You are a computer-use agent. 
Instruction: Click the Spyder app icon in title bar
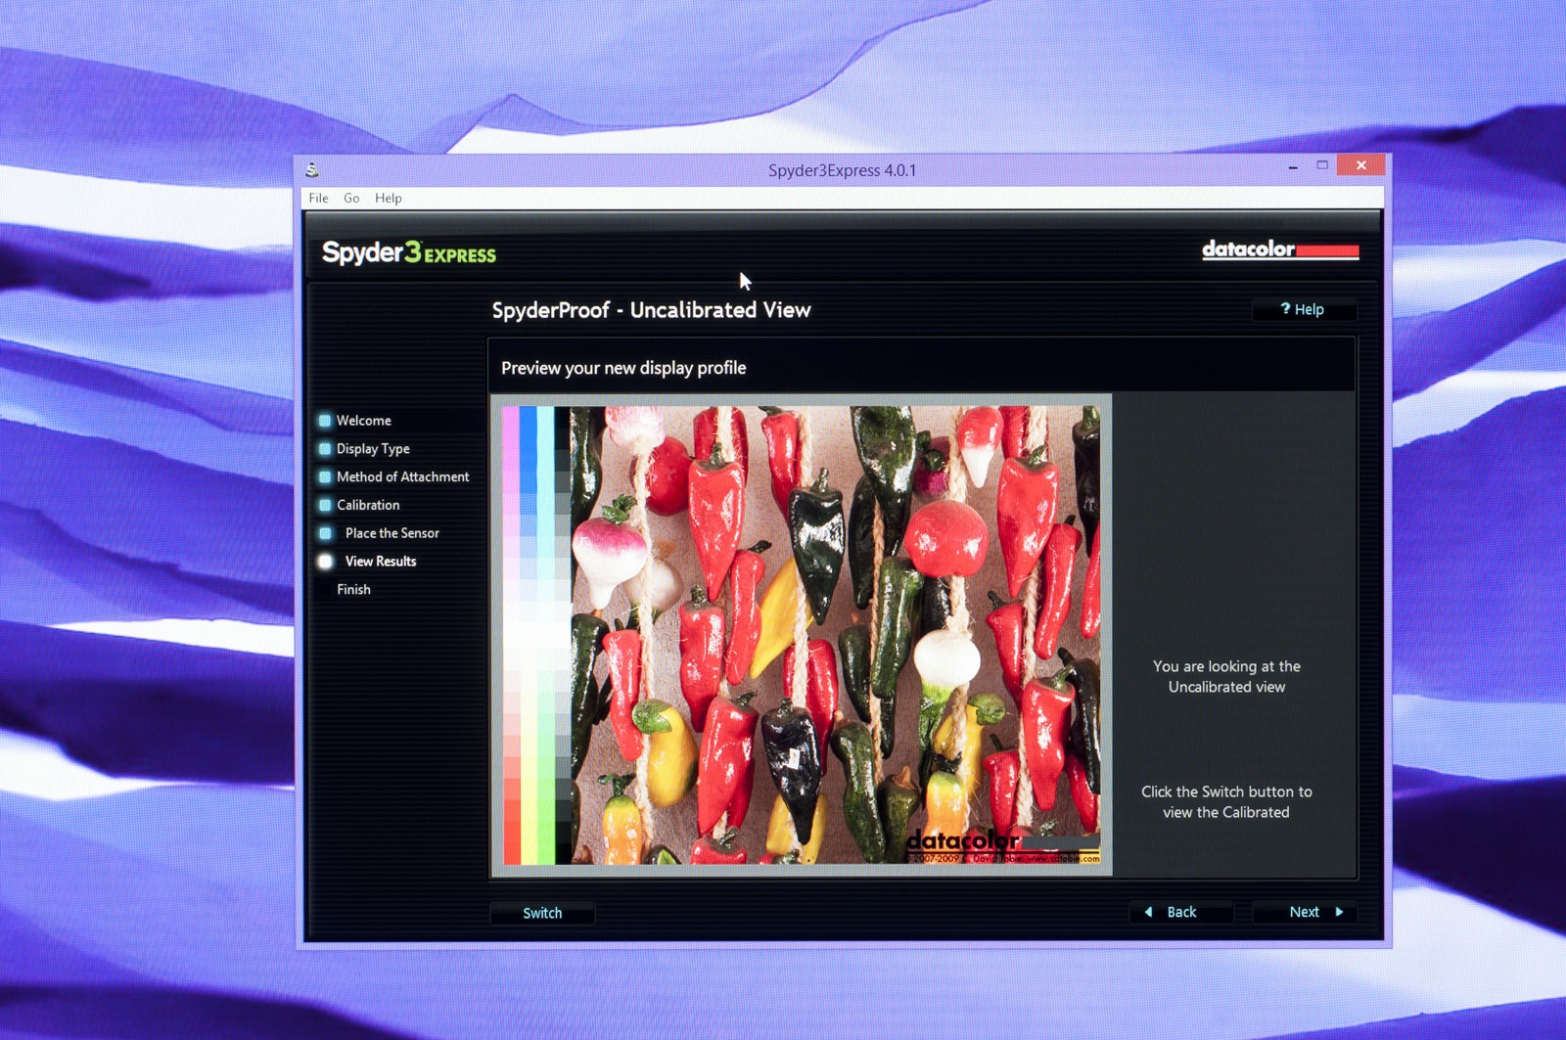pos(312,170)
